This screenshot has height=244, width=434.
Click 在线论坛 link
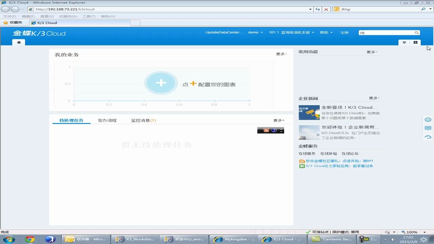pyautogui.click(x=350, y=154)
